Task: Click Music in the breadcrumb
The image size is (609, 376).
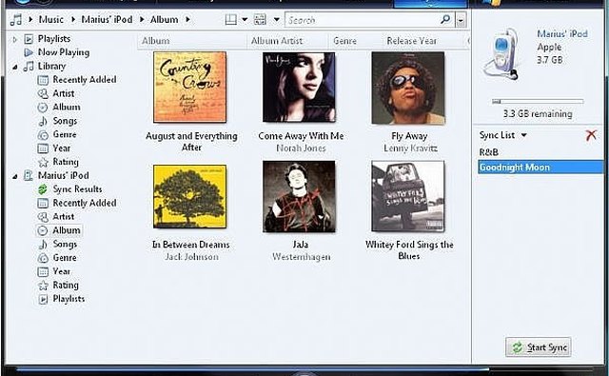Action: 50,19
